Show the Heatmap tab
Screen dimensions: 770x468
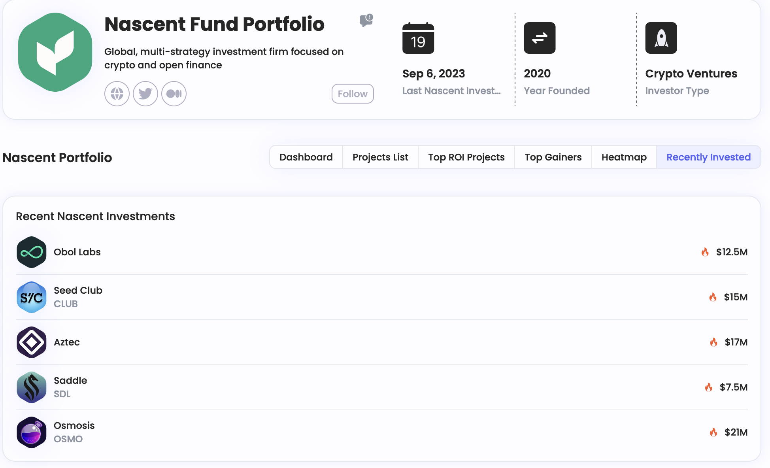pyautogui.click(x=624, y=157)
